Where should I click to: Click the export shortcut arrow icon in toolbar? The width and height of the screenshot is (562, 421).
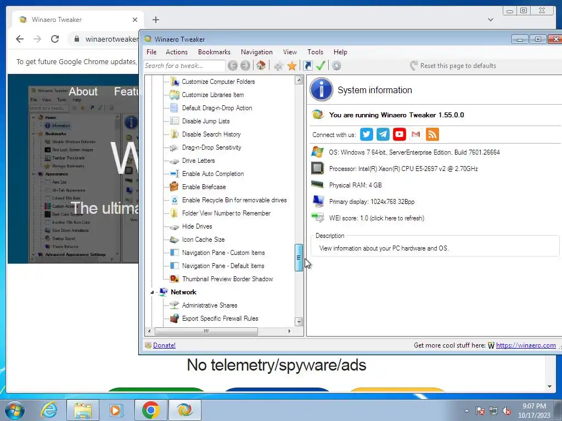click(307, 66)
